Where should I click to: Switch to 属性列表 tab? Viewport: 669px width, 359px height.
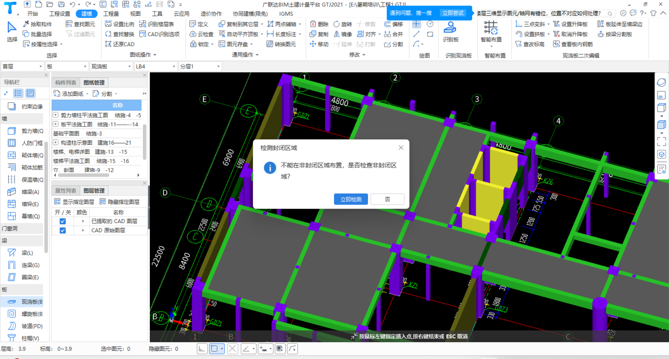coord(66,191)
